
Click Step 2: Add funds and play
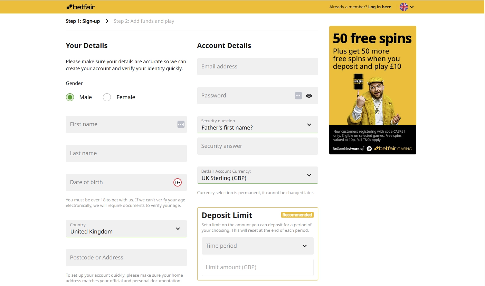pyautogui.click(x=144, y=21)
